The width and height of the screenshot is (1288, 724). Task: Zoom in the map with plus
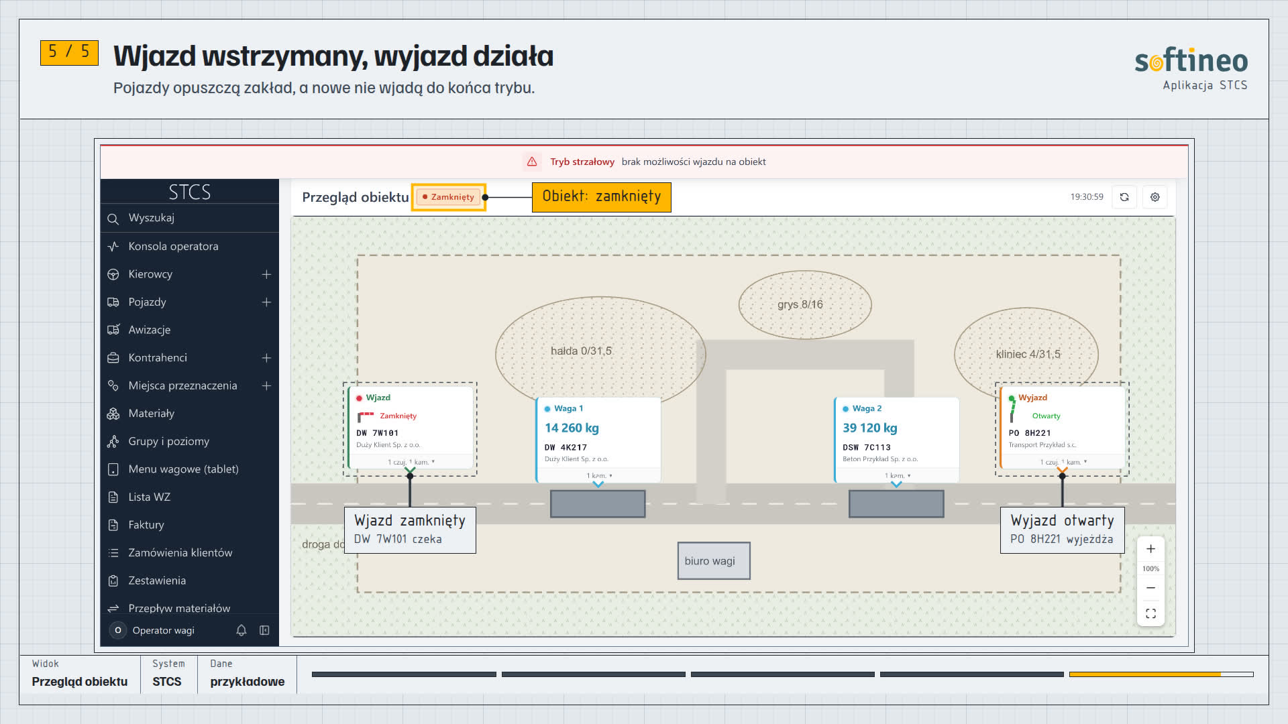point(1150,549)
